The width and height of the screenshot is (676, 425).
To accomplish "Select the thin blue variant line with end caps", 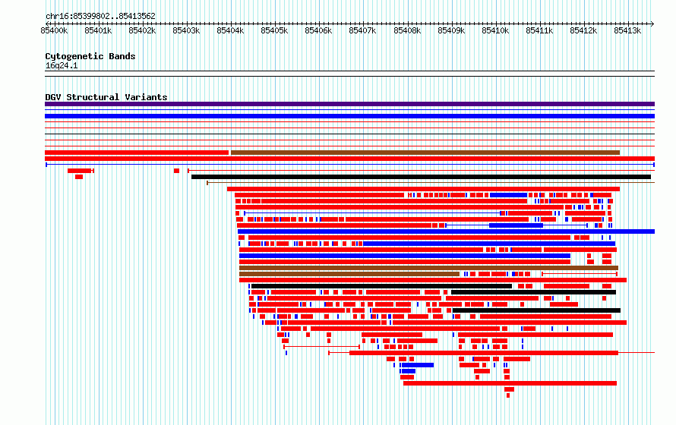I will tap(349, 165).
